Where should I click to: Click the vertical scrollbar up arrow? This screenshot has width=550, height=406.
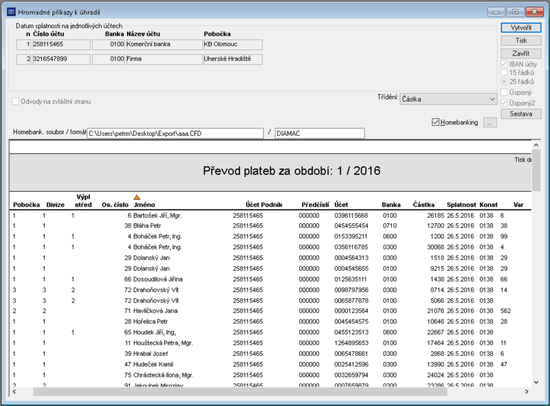pos(536,145)
